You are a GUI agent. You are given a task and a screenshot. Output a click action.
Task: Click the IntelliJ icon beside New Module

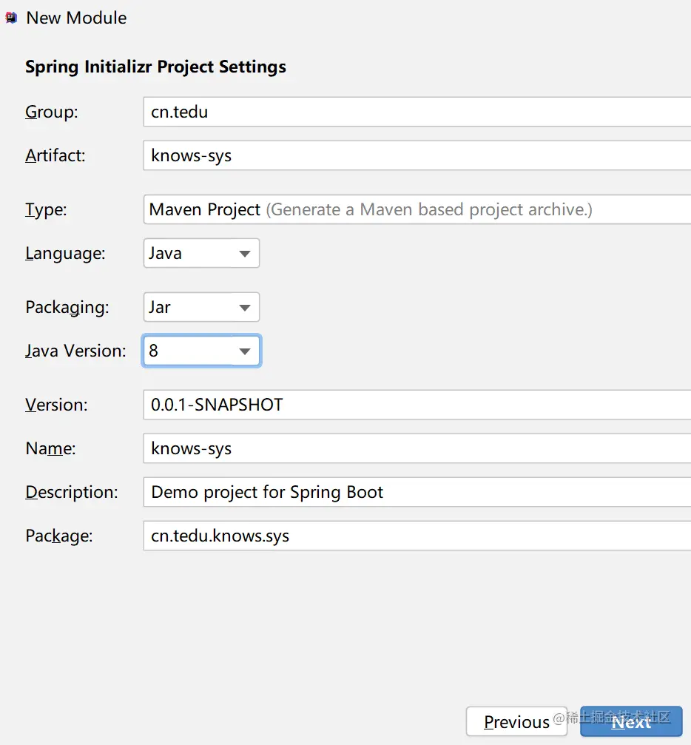10,18
